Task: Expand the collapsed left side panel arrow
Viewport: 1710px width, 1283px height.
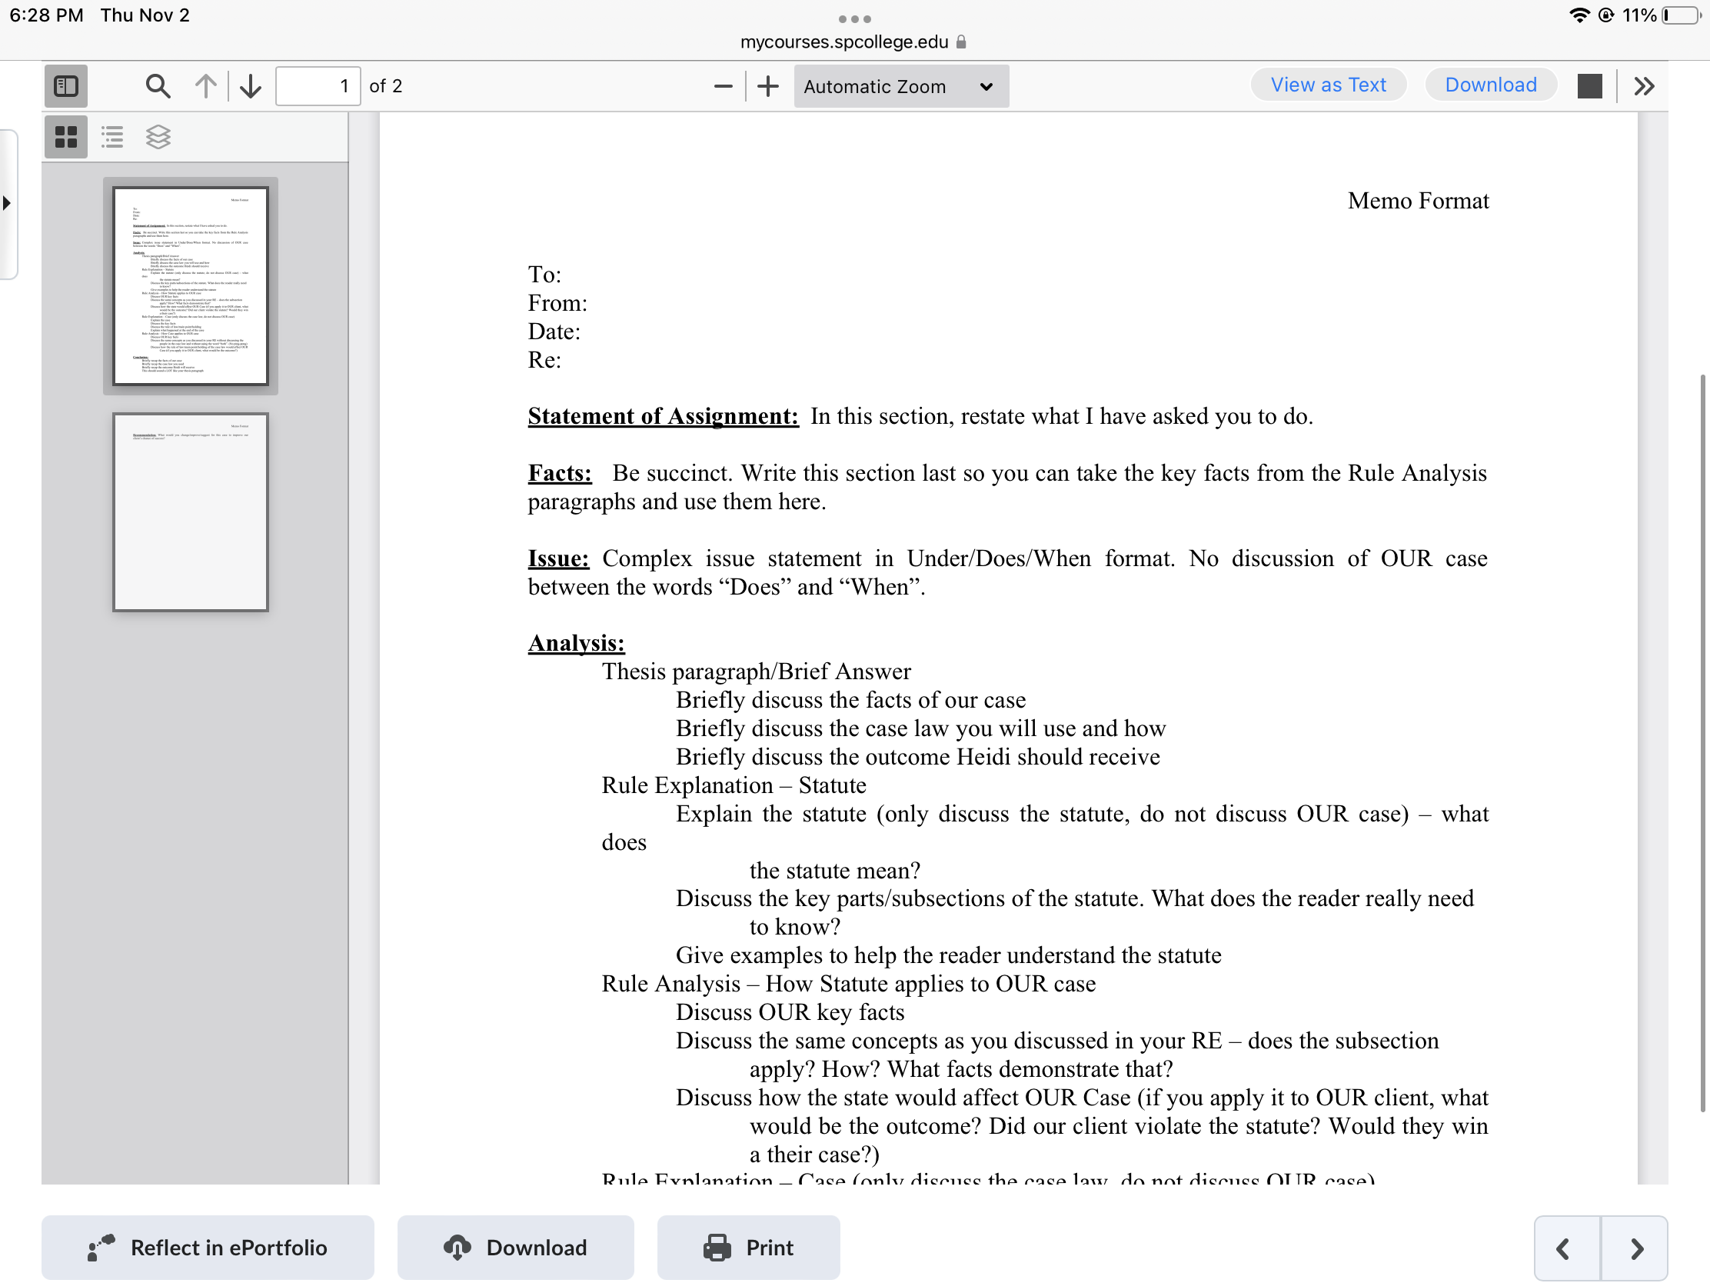Action: 7,203
